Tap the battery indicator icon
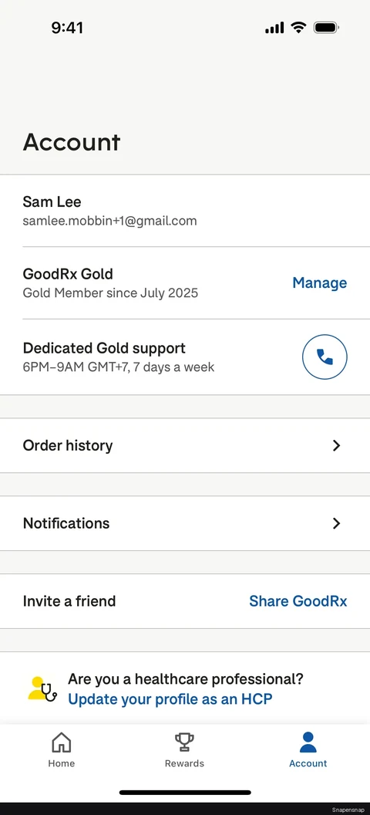370x815 pixels. [326, 28]
